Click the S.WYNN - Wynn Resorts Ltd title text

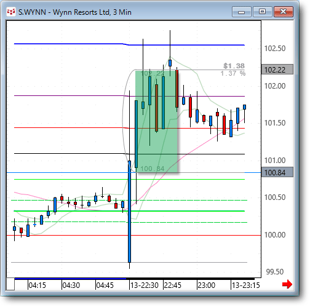click(75, 12)
